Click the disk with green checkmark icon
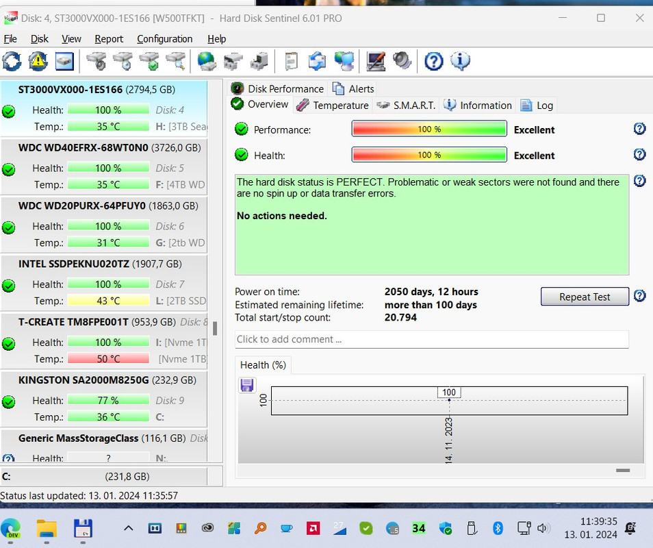 (150, 61)
